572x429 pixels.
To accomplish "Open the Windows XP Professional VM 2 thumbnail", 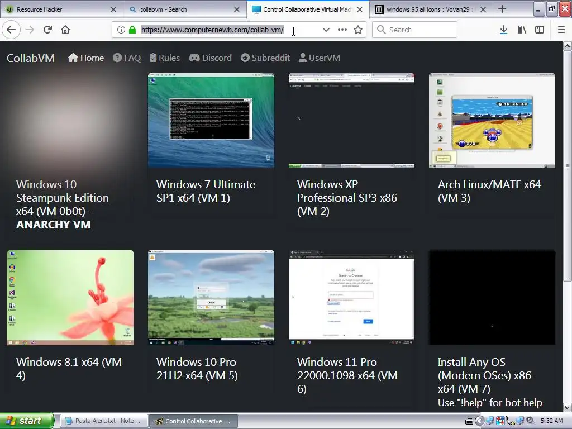I will point(351,121).
